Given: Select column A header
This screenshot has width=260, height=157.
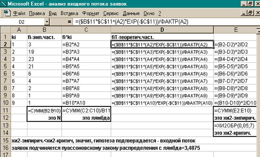Looking at the screenshot, I should pyautogui.click(x=19, y=30).
